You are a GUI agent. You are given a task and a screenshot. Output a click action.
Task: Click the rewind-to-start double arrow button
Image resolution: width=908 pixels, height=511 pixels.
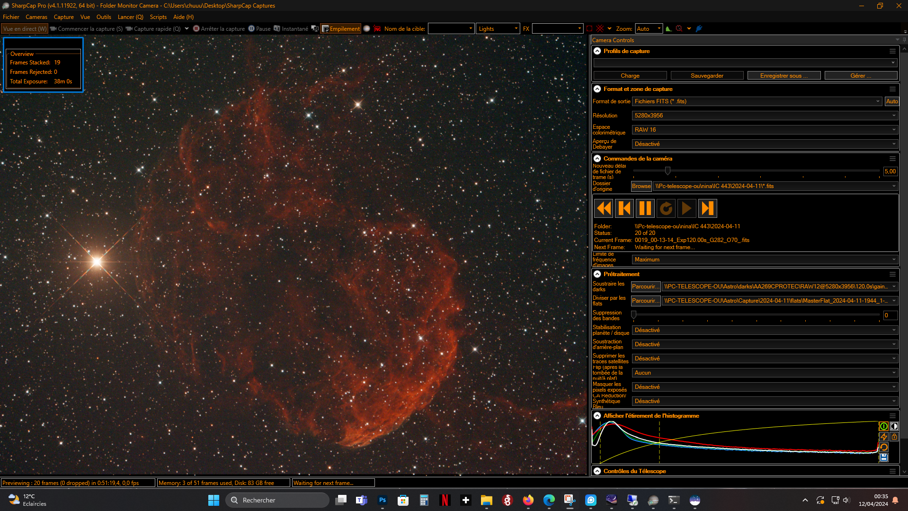tap(604, 208)
